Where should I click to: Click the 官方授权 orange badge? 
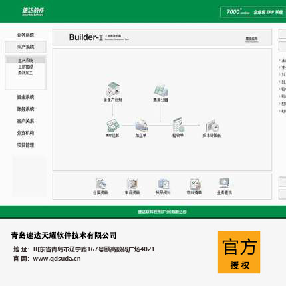point(239,252)
